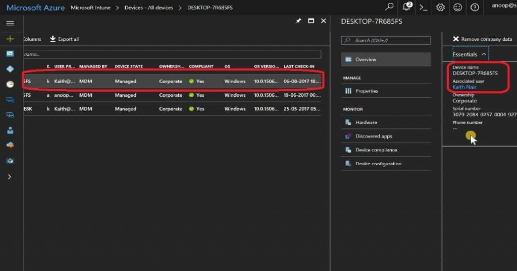The height and width of the screenshot is (271, 517).
Task: Click Export all in devices toolbar
Action: pyautogui.click(x=64, y=39)
